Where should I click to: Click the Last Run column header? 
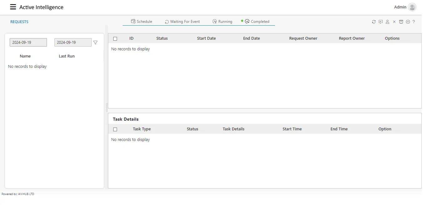[x=67, y=56]
